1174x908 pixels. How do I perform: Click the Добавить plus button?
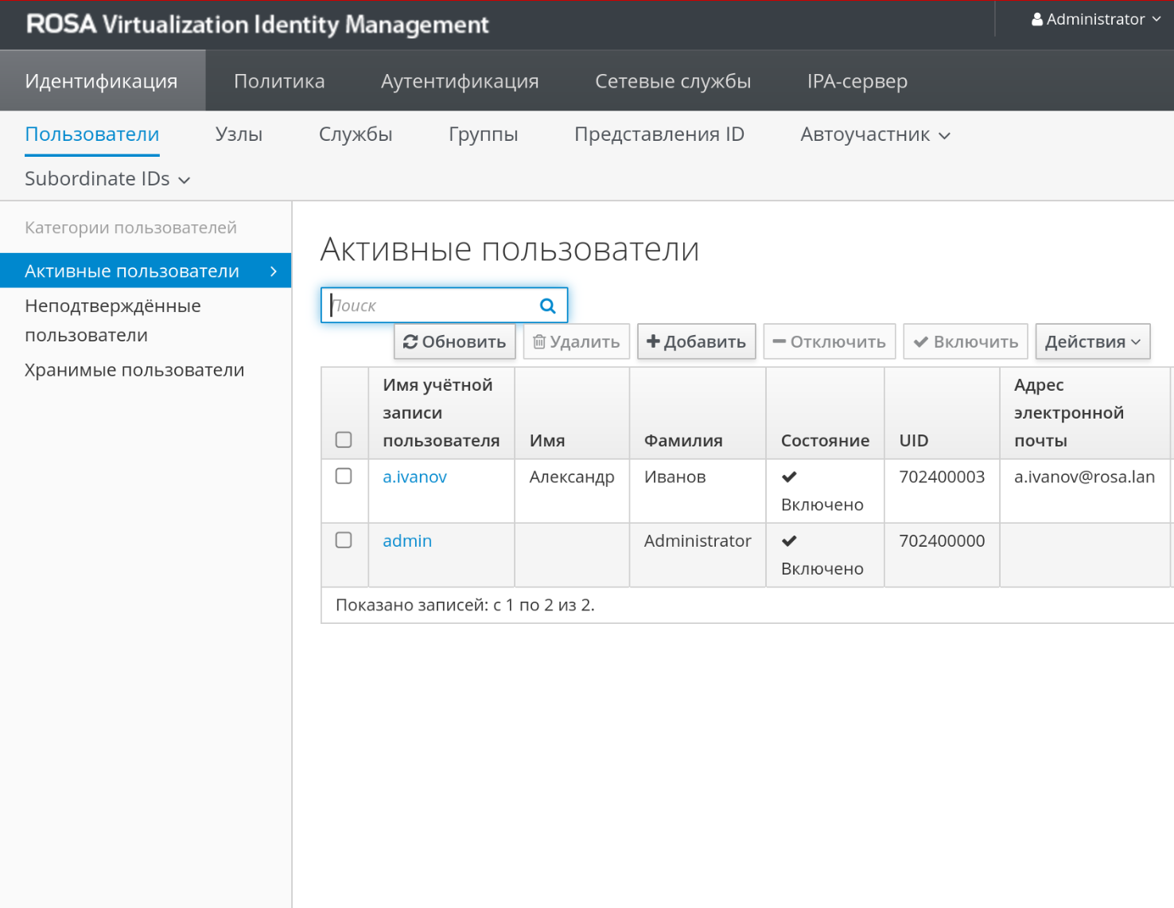pyautogui.click(x=696, y=341)
